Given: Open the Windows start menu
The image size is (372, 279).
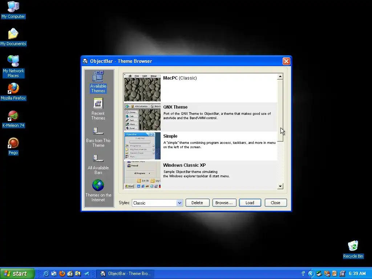Looking at the screenshot, I should (17, 274).
